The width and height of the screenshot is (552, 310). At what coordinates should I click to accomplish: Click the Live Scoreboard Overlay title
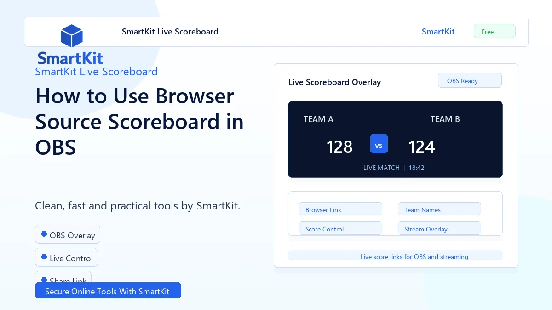coord(334,82)
